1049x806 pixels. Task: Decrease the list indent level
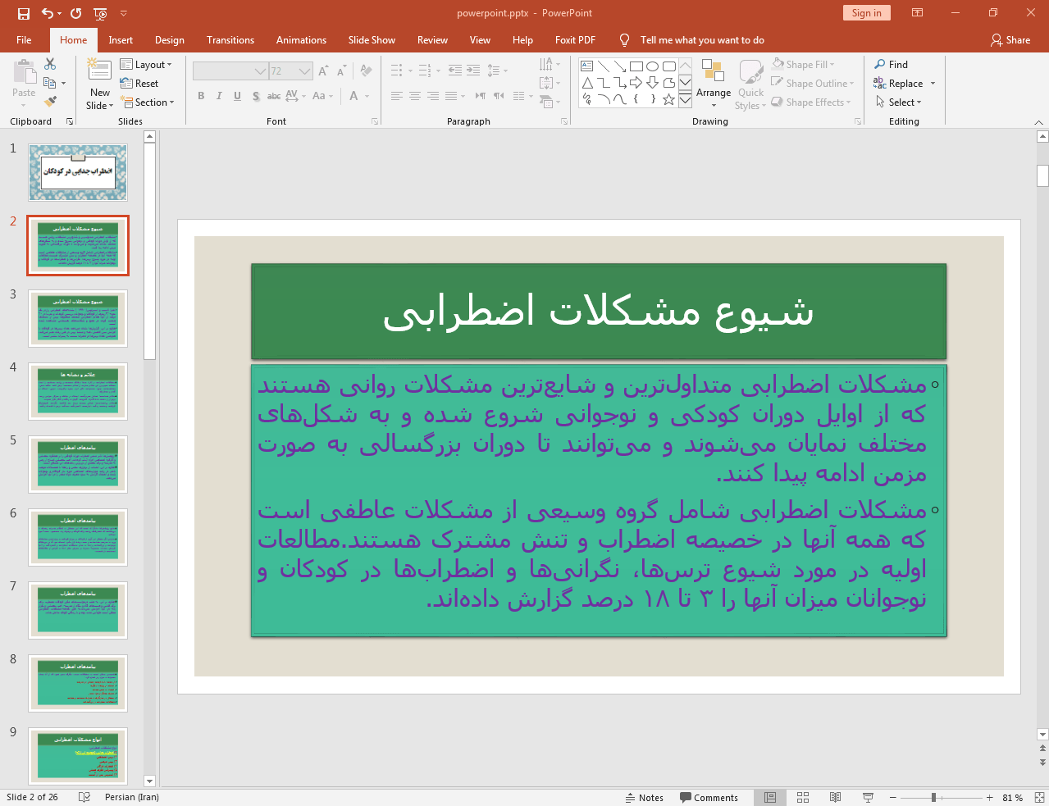(455, 71)
